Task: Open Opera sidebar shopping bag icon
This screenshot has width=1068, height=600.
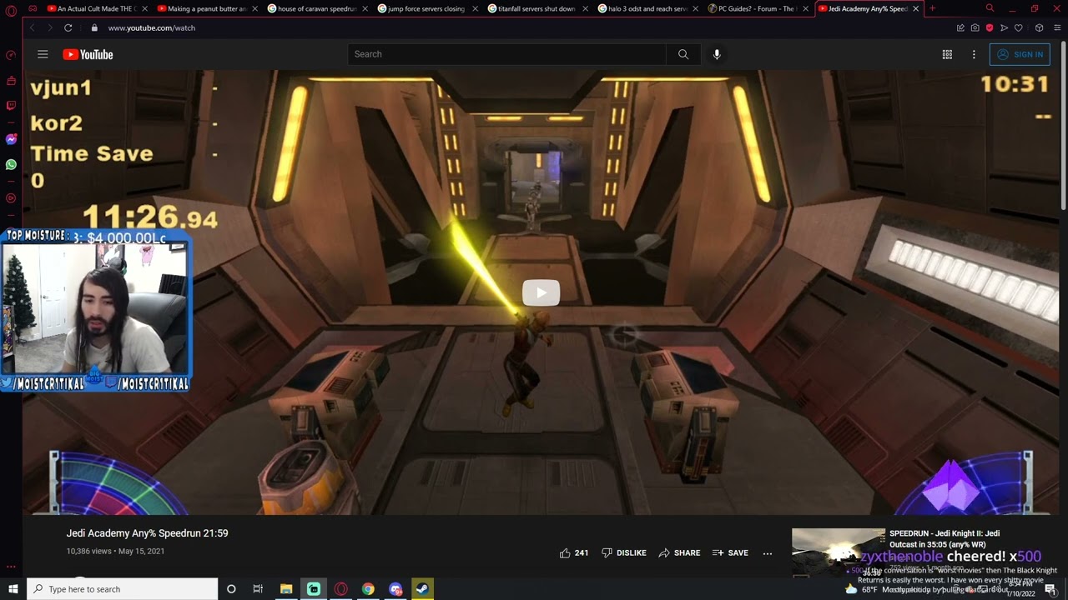Action: [11, 81]
